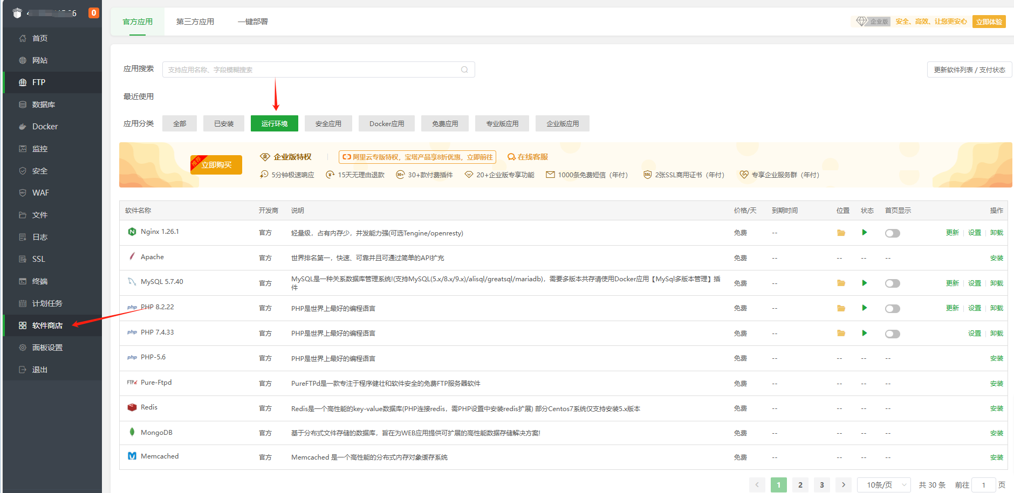This screenshot has width=1014, height=493.
Task: Open the FTP sidebar item
Action: 52,82
